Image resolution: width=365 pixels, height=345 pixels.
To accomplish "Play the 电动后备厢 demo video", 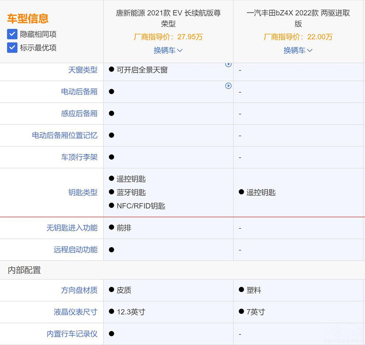I will pos(229,86).
